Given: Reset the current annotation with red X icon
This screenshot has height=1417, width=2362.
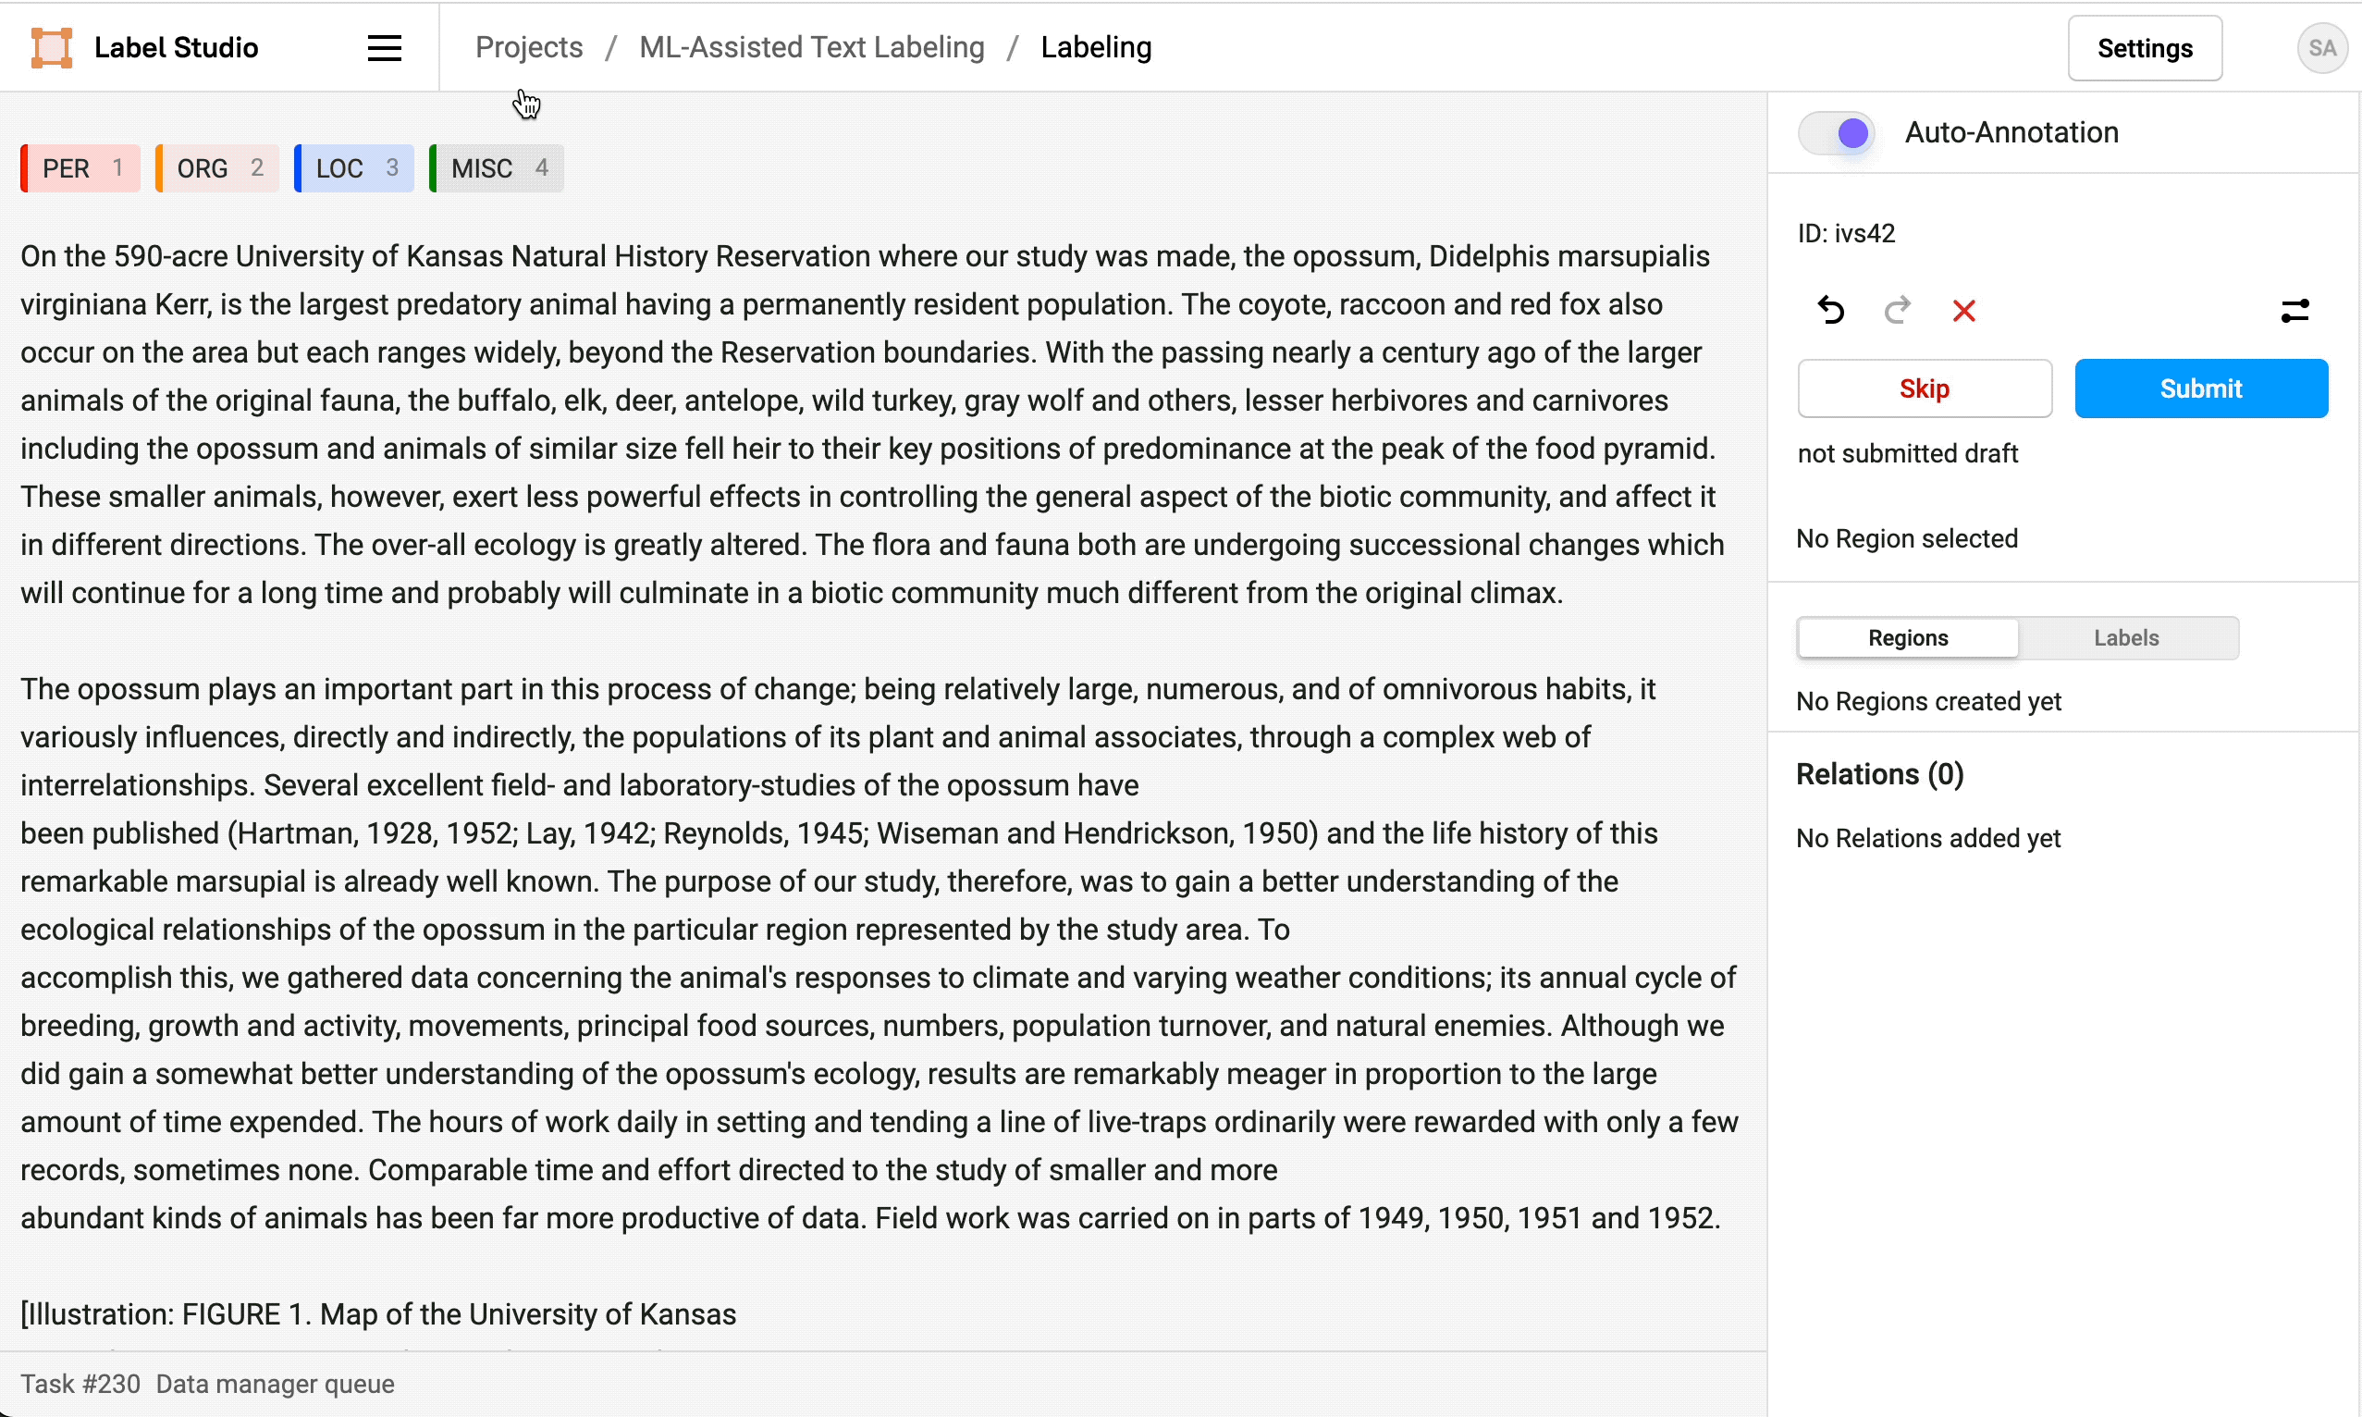Looking at the screenshot, I should [1964, 309].
